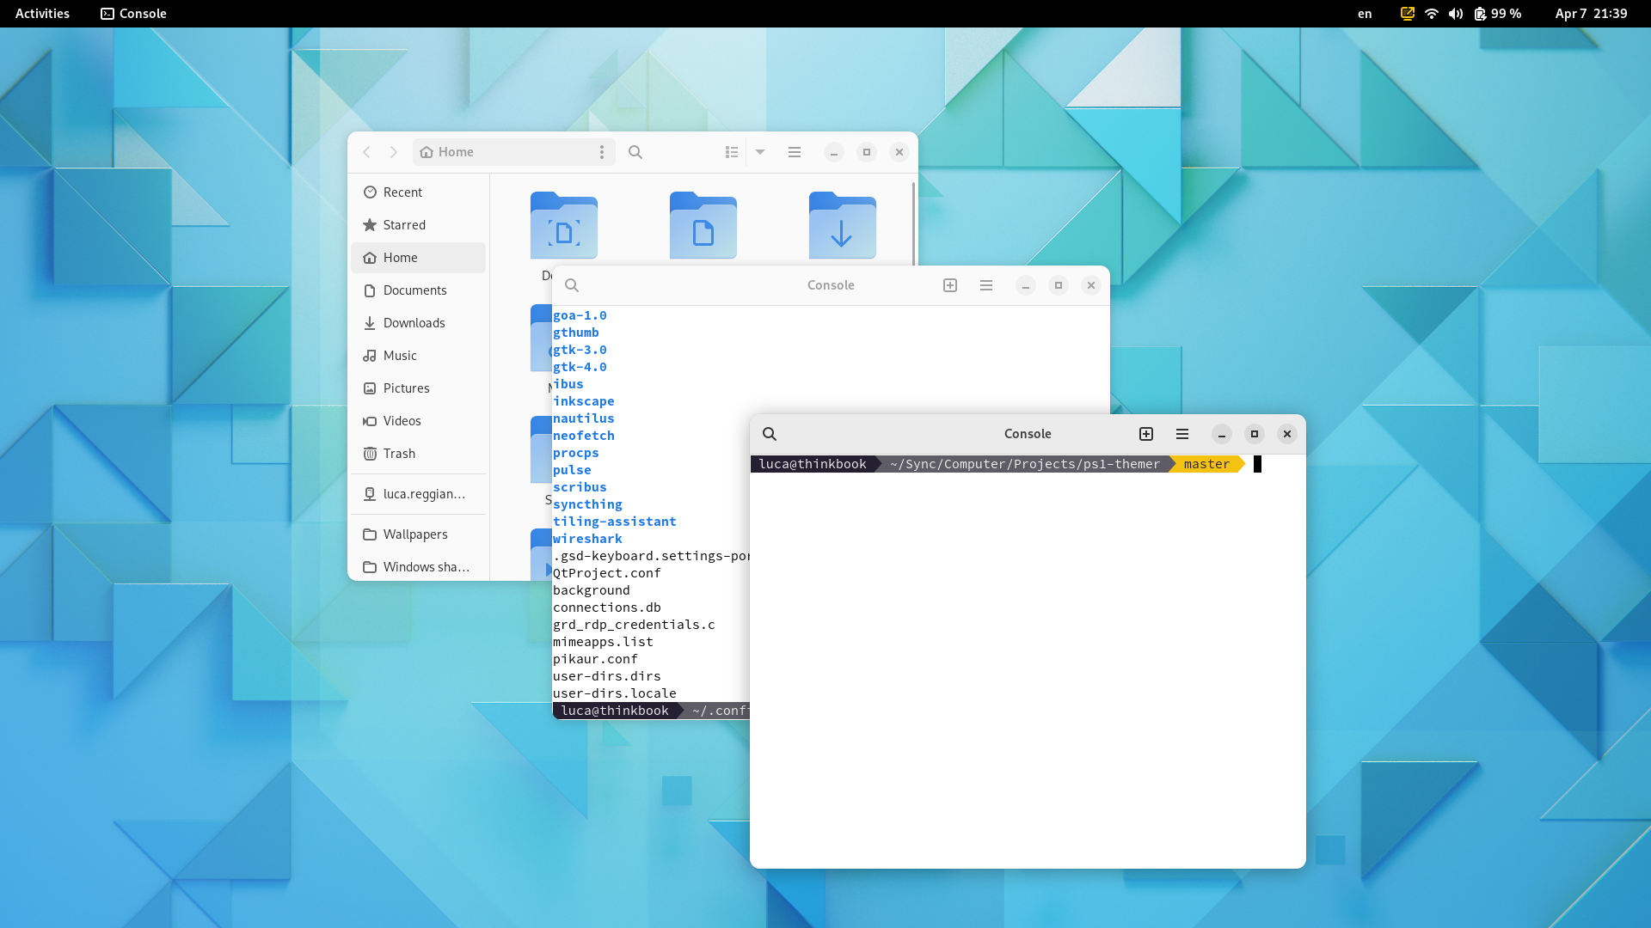Open Files hamburger main menu
Viewport: 1651px width, 928px height.
click(x=795, y=152)
